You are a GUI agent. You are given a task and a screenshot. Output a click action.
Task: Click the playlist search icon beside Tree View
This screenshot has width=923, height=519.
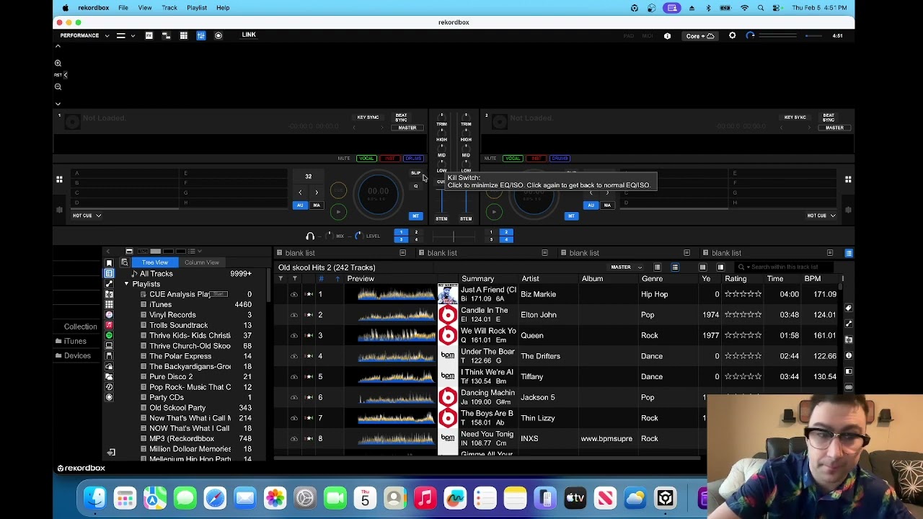[124, 262]
